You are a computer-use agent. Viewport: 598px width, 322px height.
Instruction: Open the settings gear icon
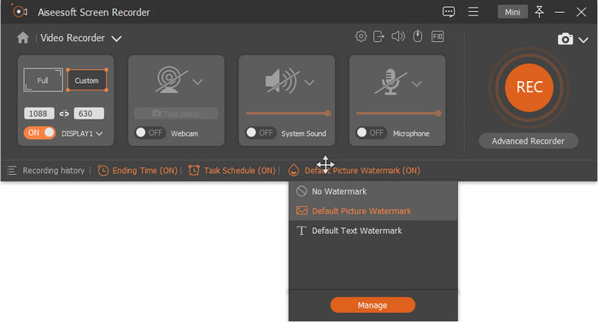[361, 36]
